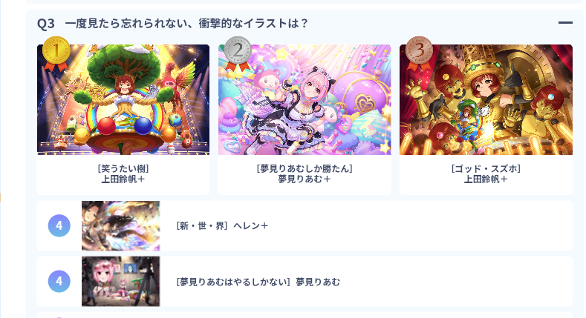The width and height of the screenshot is (586, 318).
Task: Collapse the Q3 section with minus icon
Action: 565,23
